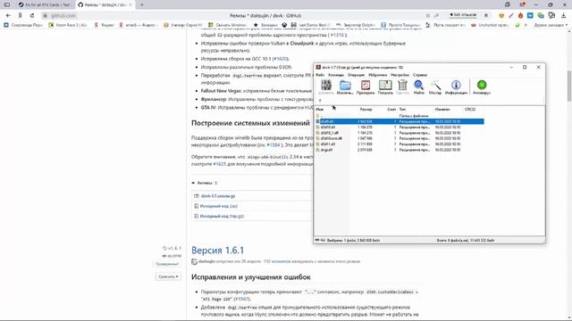Viewport: 572px width, 321px height.
Task: Open the Wizard (Мастер) wand tool
Action: tap(435, 87)
